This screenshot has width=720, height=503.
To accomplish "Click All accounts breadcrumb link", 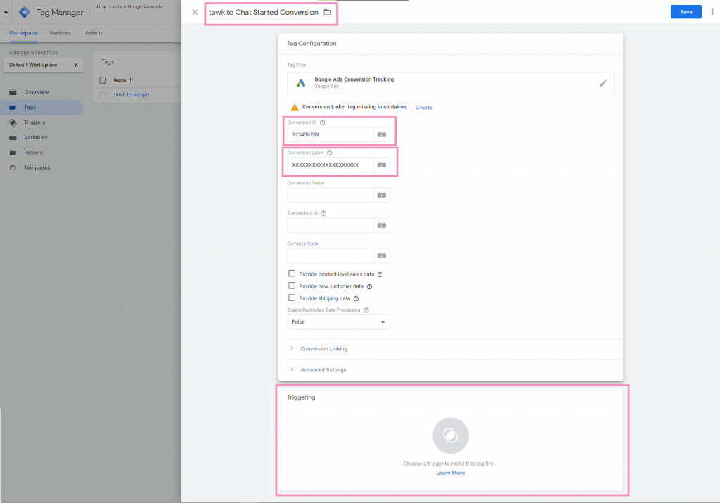I will 109,7.
